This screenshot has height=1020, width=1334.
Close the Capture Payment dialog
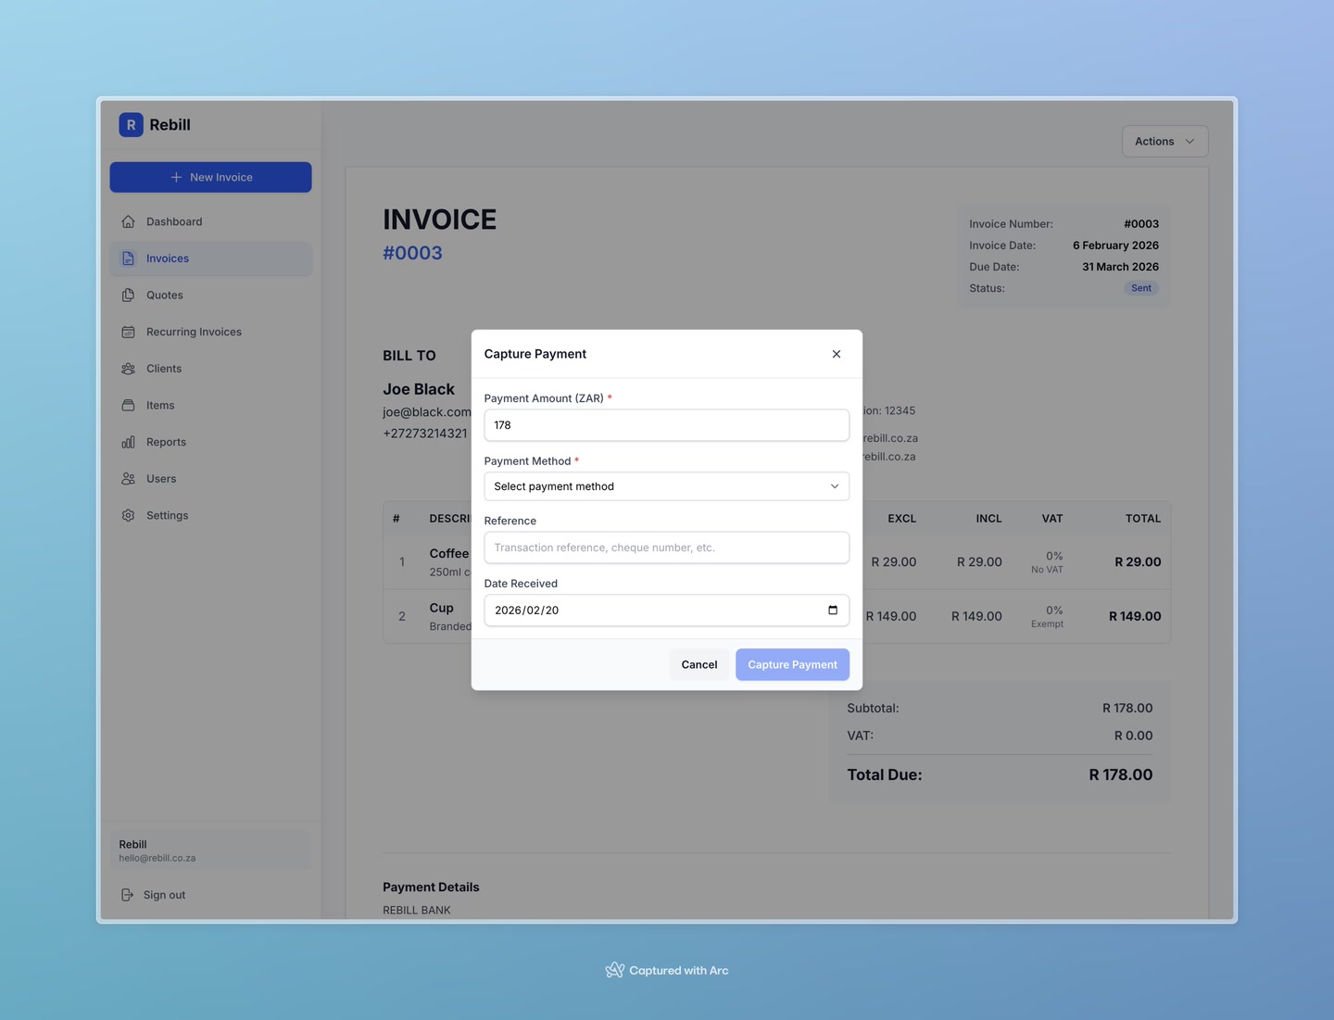pyautogui.click(x=836, y=353)
